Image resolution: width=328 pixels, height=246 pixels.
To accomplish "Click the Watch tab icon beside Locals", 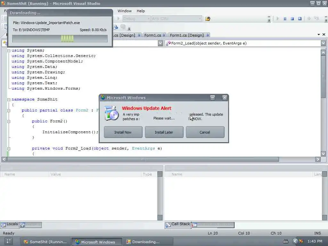I will tap(23, 225).
